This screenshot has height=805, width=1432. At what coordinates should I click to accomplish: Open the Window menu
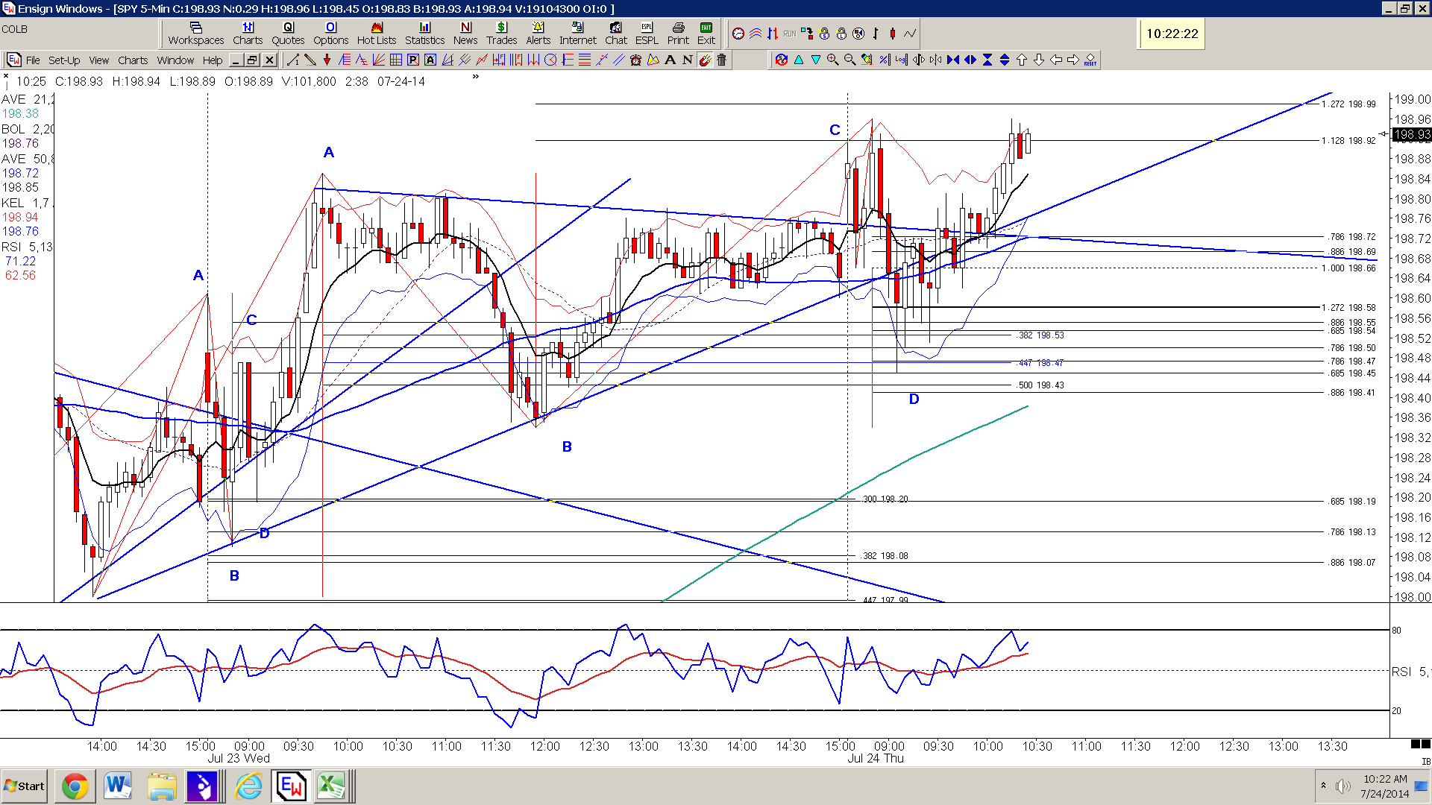175,60
